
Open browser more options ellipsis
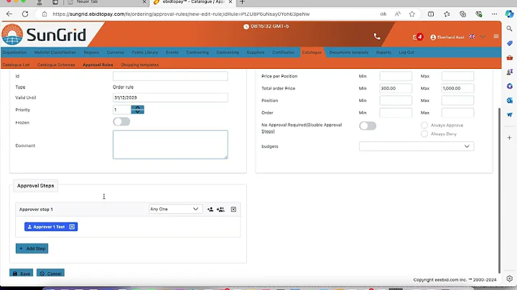click(x=494, y=14)
